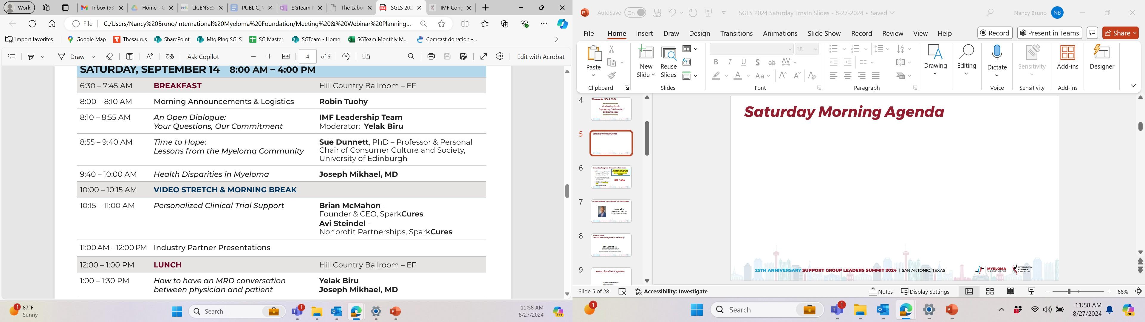The width and height of the screenshot is (1145, 322).
Task: Print the PDF using printer icon
Action: (x=431, y=56)
